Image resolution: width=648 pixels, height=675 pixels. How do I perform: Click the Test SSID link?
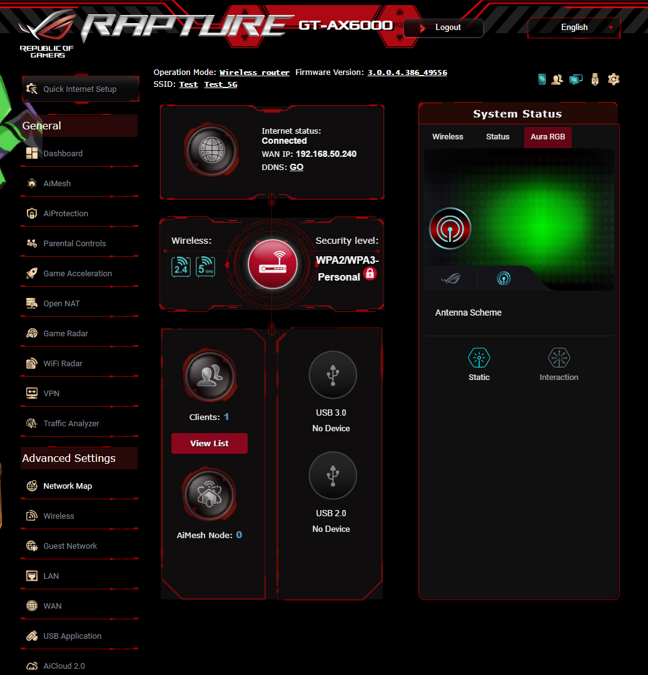188,84
